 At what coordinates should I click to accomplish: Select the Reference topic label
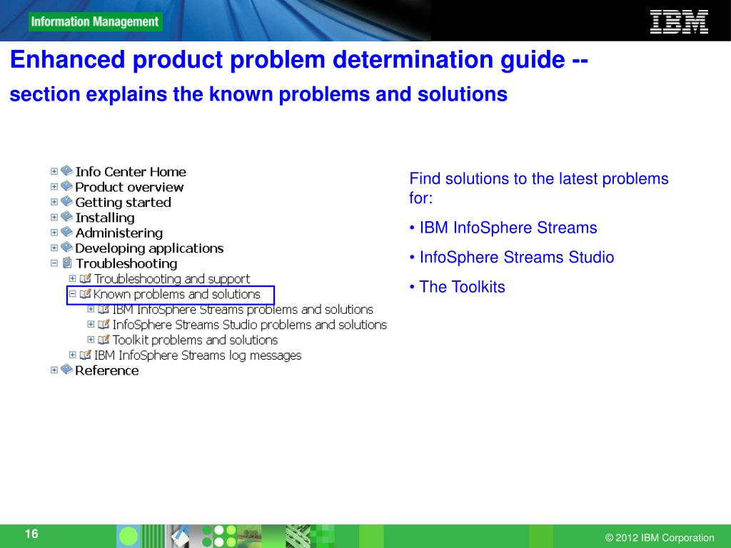coord(107,371)
